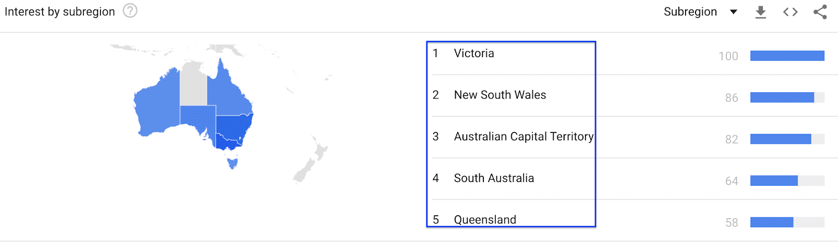838x246 pixels.
Task: Click the dropdown arrow beside Subregion
Action: (734, 12)
